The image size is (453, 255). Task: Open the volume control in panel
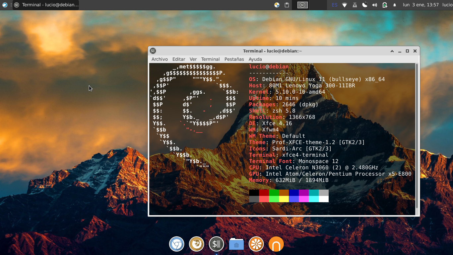tap(375, 5)
